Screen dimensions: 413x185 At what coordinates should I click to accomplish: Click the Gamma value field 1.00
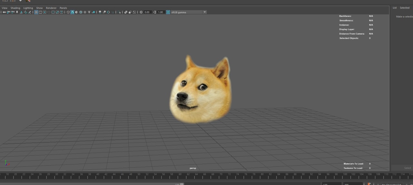click(x=161, y=12)
